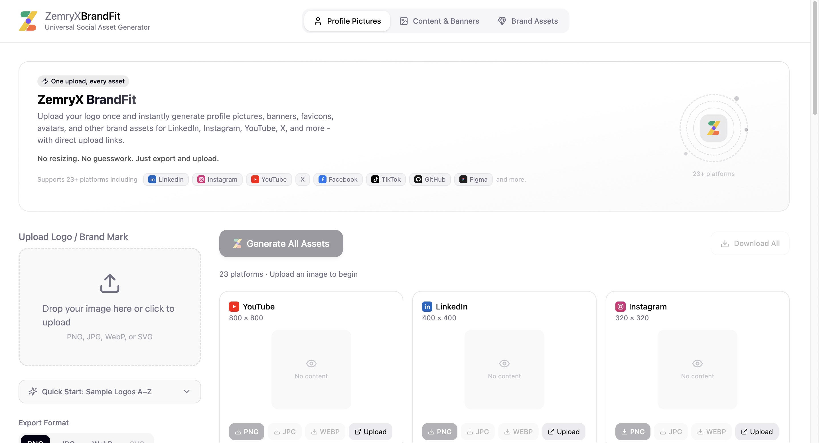This screenshot has width=819, height=443.
Task: Click the '320 × 320' Instagram size text
Action: pyautogui.click(x=632, y=318)
